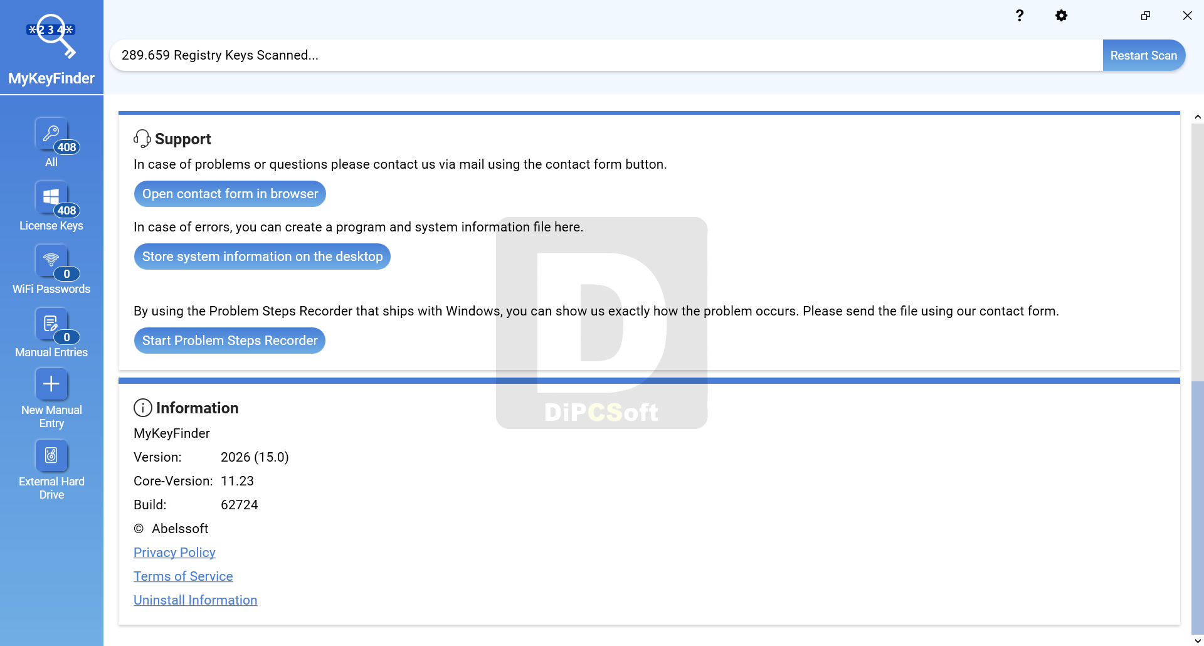The width and height of the screenshot is (1204, 646).
Task: Restore down the window
Action: click(1146, 16)
